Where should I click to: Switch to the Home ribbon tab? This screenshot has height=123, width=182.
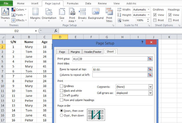coord(21,3)
